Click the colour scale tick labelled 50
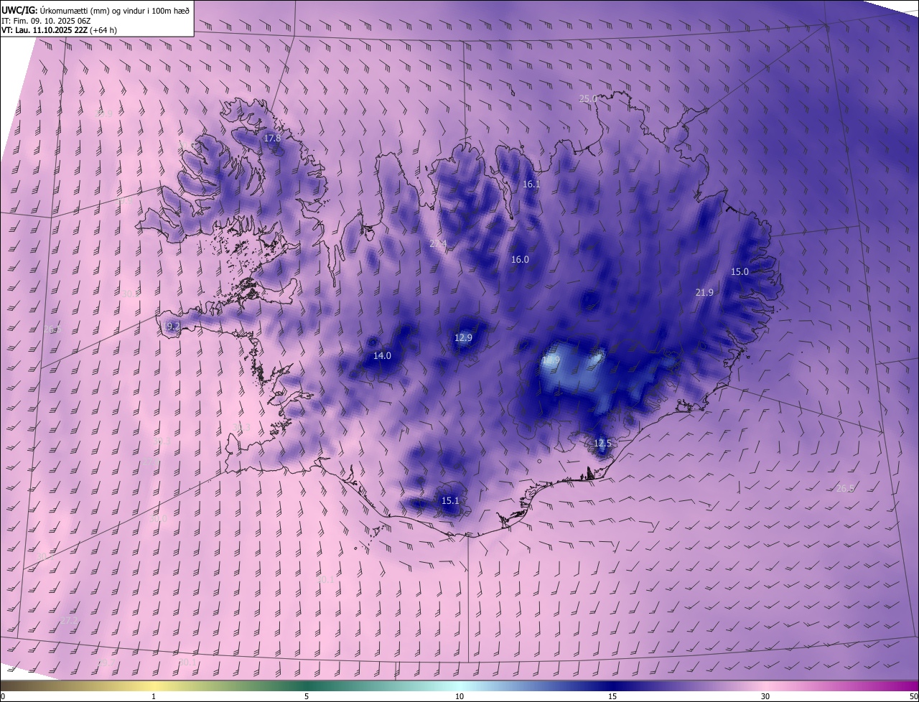919x702 pixels. tap(913, 696)
